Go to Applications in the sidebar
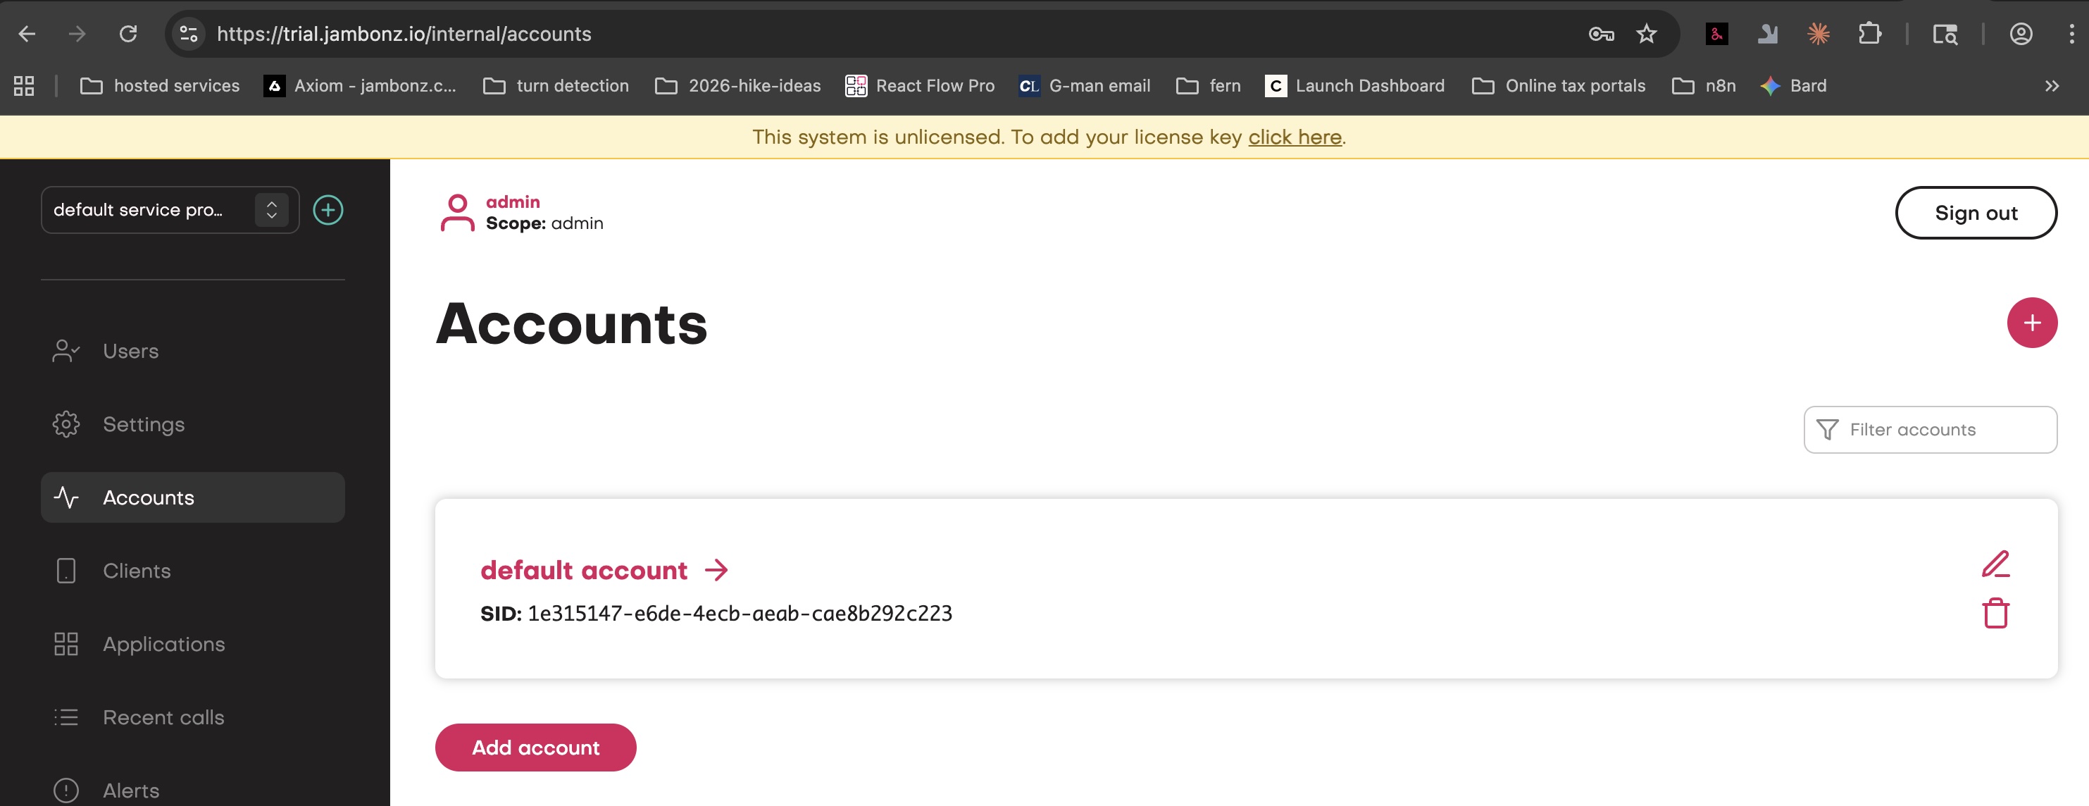This screenshot has width=2089, height=806. point(163,644)
